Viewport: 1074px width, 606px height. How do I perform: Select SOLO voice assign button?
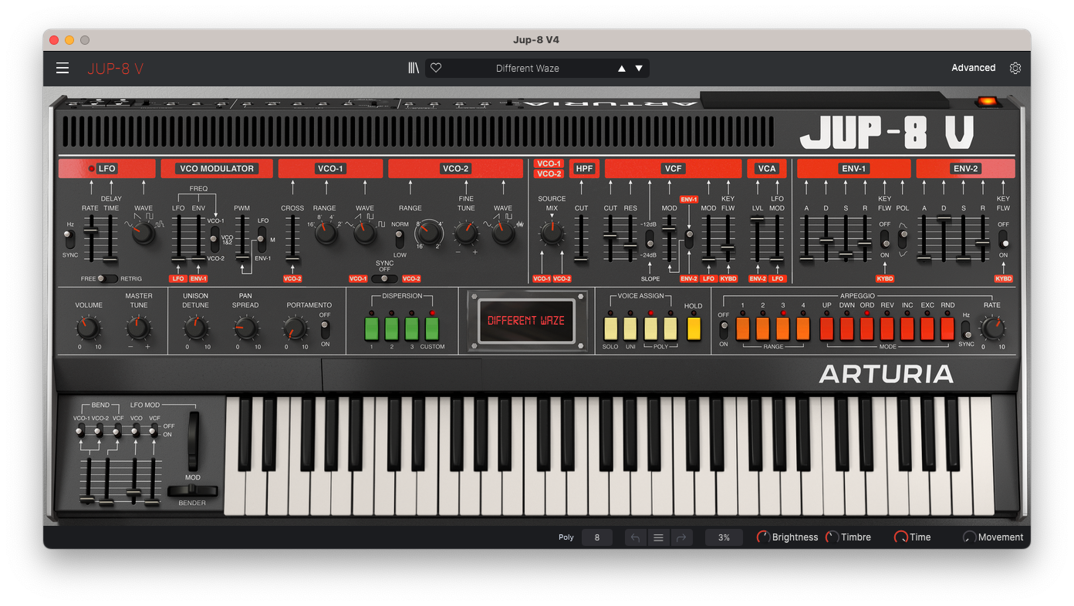click(x=610, y=329)
